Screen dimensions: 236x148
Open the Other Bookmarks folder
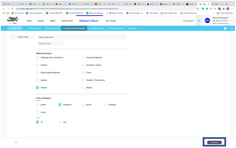pyautogui.click(x=225, y=13)
